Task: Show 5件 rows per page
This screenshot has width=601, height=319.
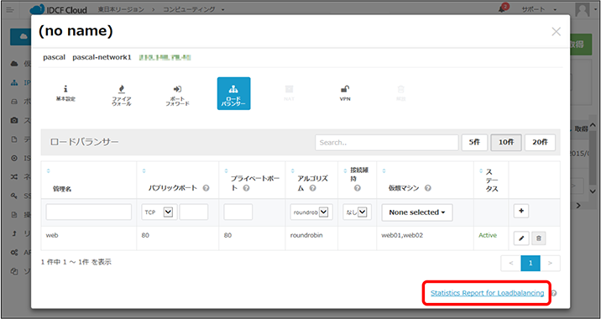Action: pyautogui.click(x=474, y=142)
